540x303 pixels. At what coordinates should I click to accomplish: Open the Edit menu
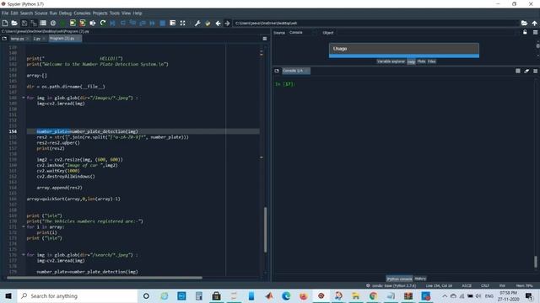[x=14, y=13]
